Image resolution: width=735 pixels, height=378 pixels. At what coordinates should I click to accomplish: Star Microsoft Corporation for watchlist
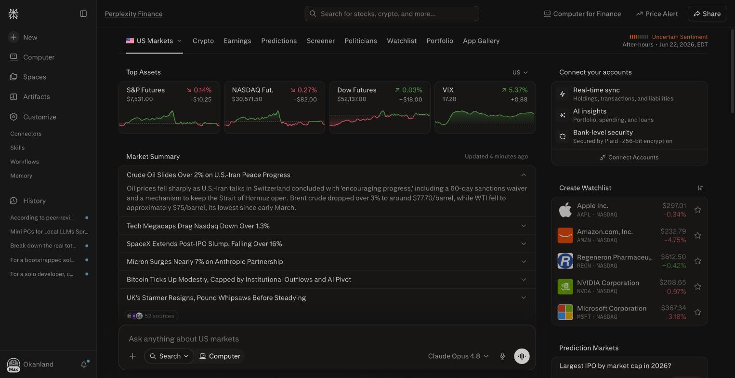697,312
